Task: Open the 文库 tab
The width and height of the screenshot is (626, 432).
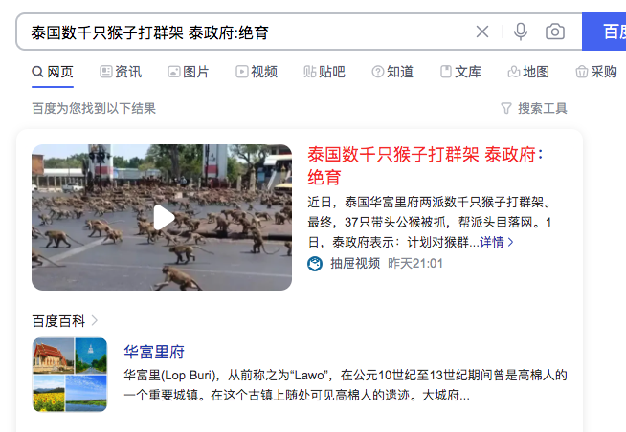Action: 460,72
